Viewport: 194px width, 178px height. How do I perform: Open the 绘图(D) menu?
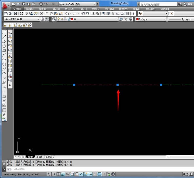[96, 9]
